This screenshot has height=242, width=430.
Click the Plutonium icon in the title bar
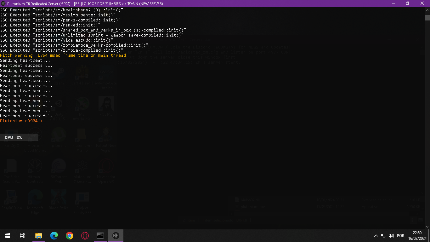3,3
